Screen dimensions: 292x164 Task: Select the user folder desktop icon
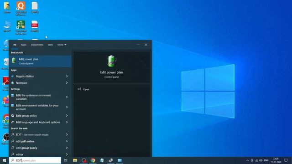7,7
